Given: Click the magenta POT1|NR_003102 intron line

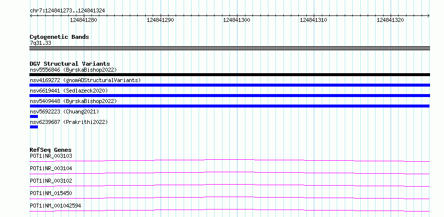Looking at the screenshot, I should pos(229,185).
